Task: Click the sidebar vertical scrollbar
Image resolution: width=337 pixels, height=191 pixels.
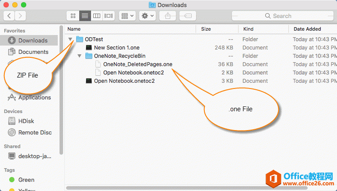Action: (x=61, y=90)
